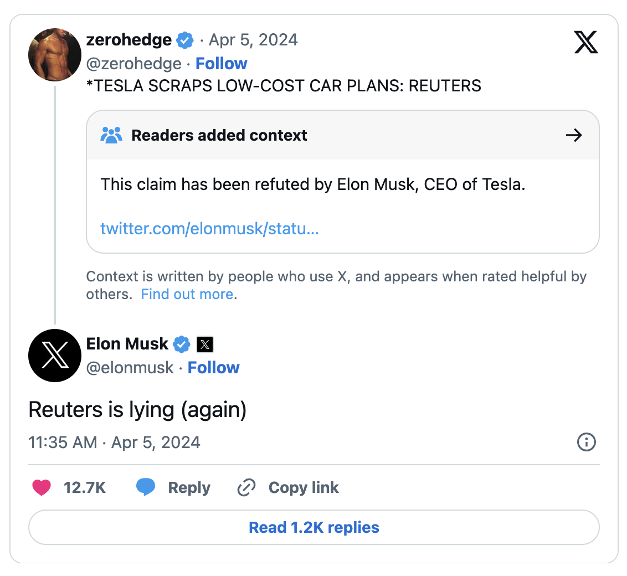627x576 pixels.
Task: Click the Copy link text
Action: pyautogui.click(x=304, y=487)
